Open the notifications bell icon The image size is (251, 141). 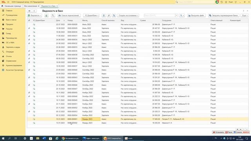point(217,2)
